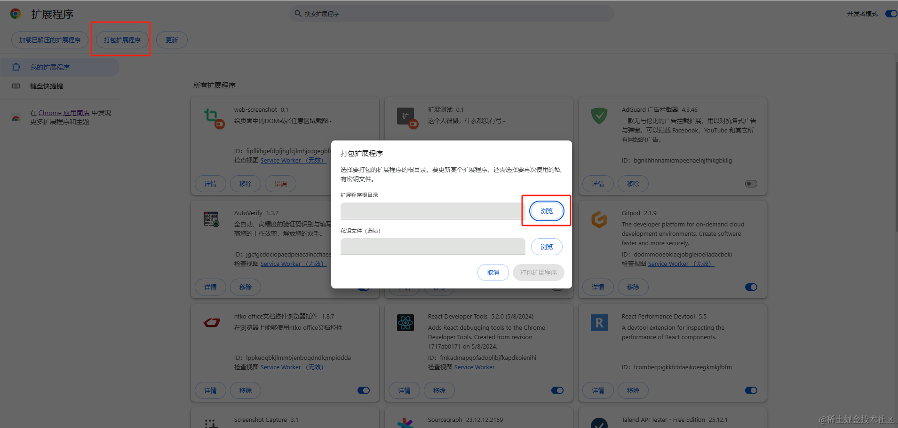898x428 pixels.
Task: Click 浏览 for private key file
Action: pyautogui.click(x=547, y=247)
